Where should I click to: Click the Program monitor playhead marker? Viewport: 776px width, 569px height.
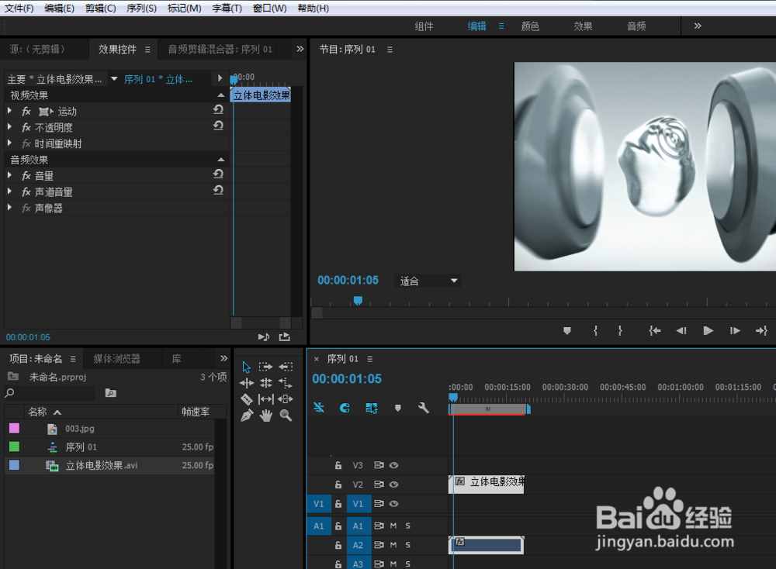pyautogui.click(x=358, y=301)
